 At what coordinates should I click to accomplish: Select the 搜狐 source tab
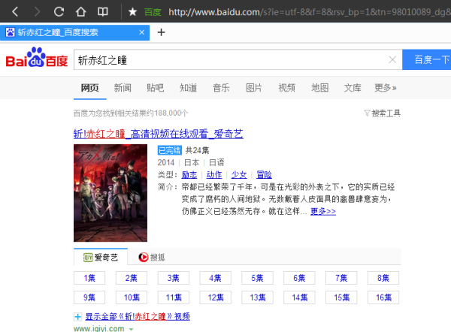click(x=152, y=257)
